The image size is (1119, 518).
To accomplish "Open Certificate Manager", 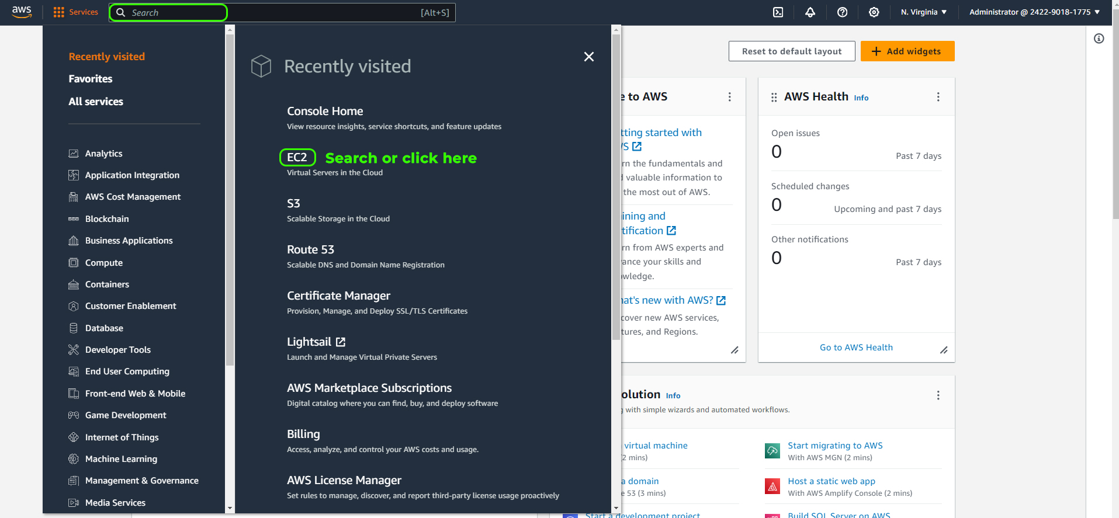I will 338,295.
